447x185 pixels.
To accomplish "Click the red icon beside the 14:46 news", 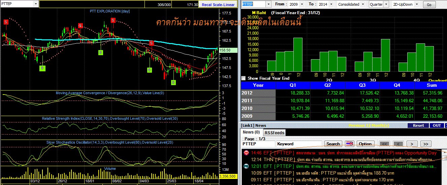I will click(x=246, y=153).
